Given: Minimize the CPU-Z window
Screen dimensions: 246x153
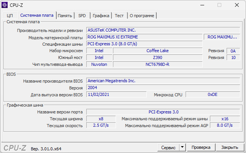Looking at the screenshot, I should (202, 5).
